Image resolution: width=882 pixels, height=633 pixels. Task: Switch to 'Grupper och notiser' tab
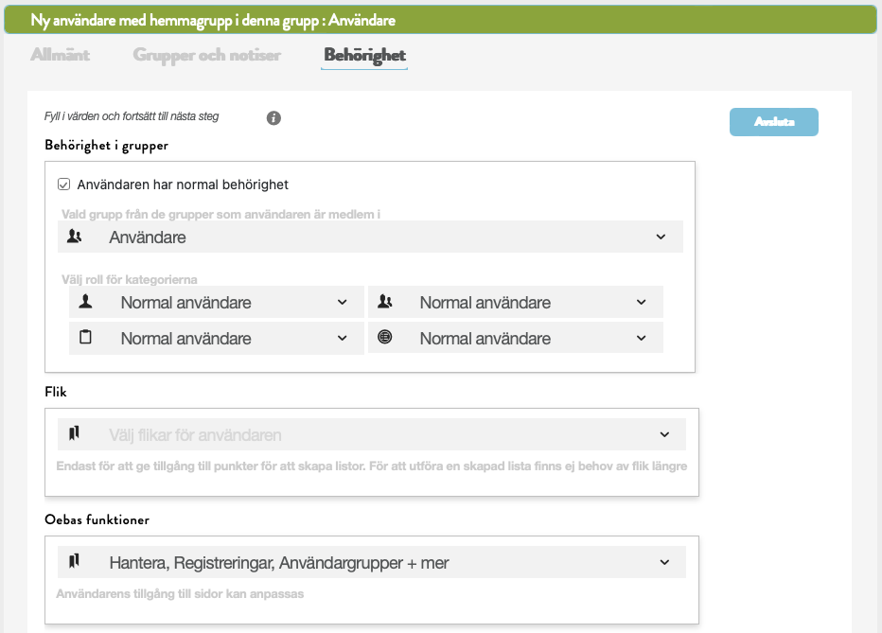pyautogui.click(x=206, y=55)
